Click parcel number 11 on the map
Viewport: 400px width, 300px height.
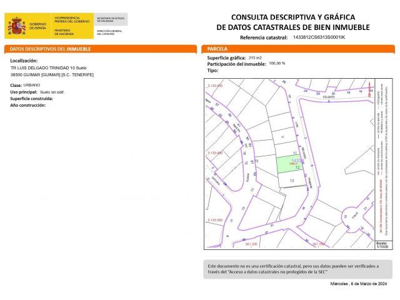pos(295,153)
